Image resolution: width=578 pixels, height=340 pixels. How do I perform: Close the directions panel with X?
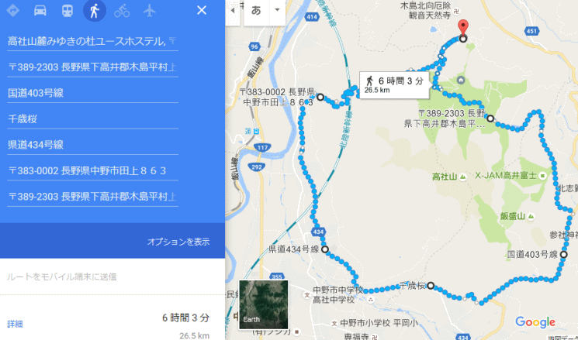(x=202, y=10)
